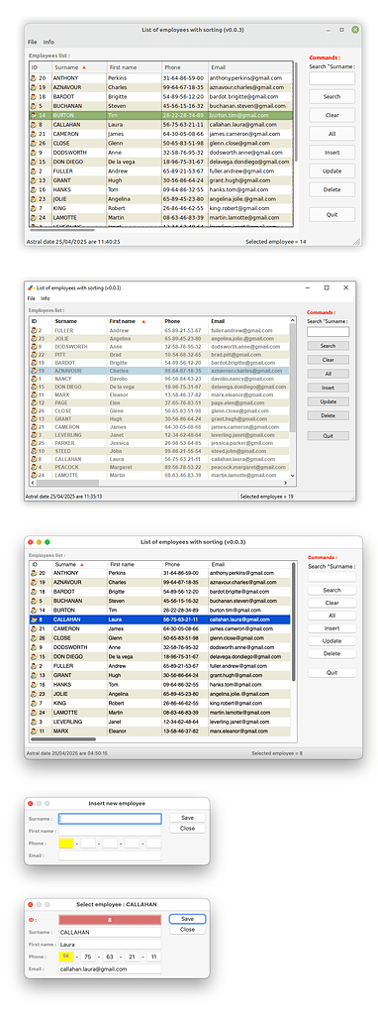The width and height of the screenshot is (378, 1015).
Task: Click employee icon of BURTON row in top window
Action: pos(34,115)
